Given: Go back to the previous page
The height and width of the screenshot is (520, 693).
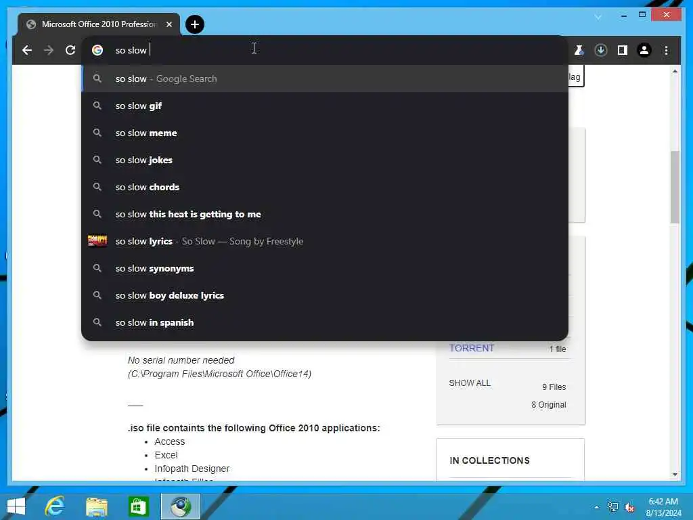Looking at the screenshot, I should [x=27, y=50].
